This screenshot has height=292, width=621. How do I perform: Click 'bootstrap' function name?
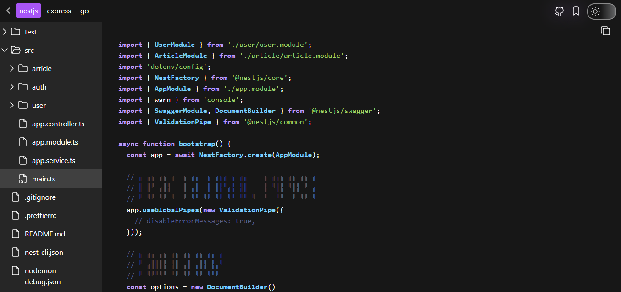pyautogui.click(x=197, y=144)
